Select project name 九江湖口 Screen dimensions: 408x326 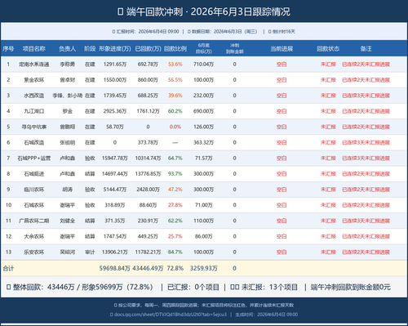[34, 111]
